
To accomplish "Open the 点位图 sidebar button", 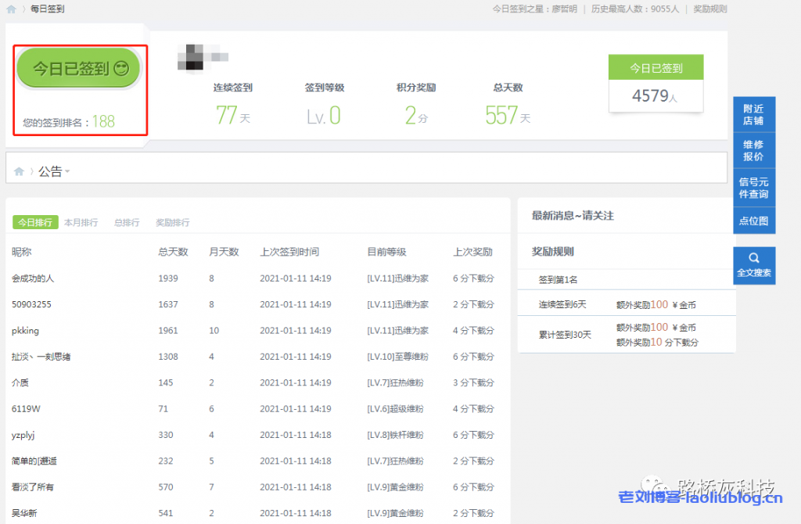I will 754,221.
